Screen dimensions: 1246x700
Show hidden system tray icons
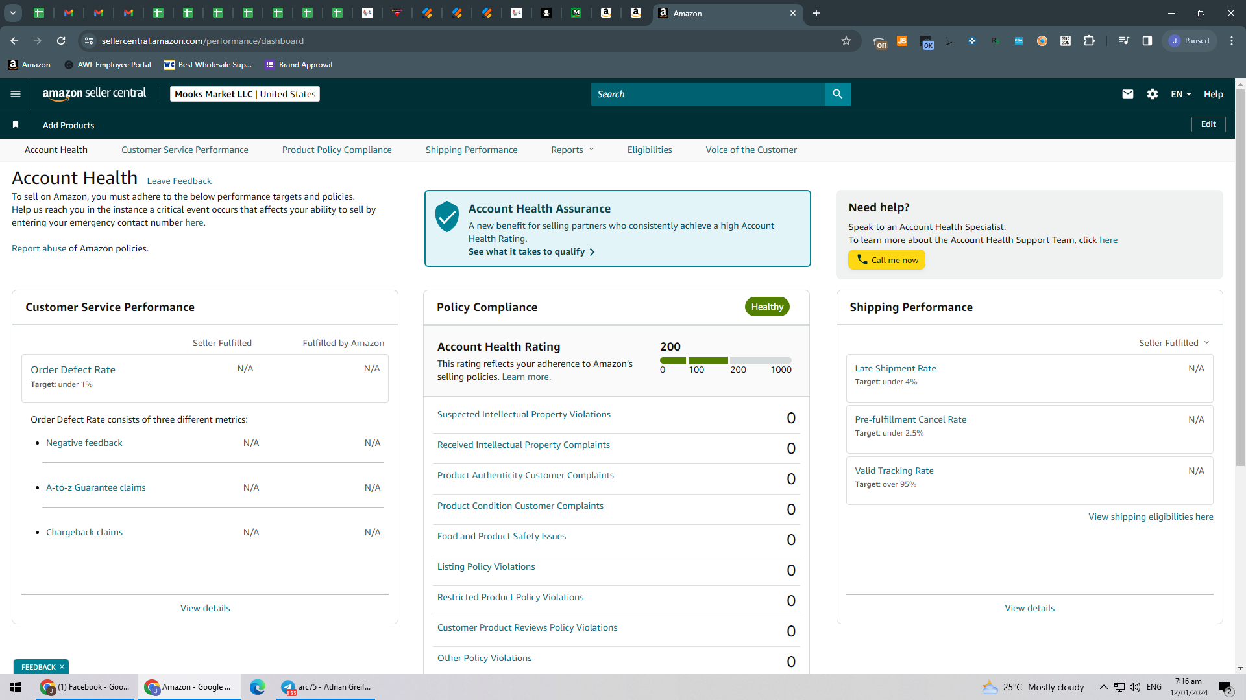1103,687
